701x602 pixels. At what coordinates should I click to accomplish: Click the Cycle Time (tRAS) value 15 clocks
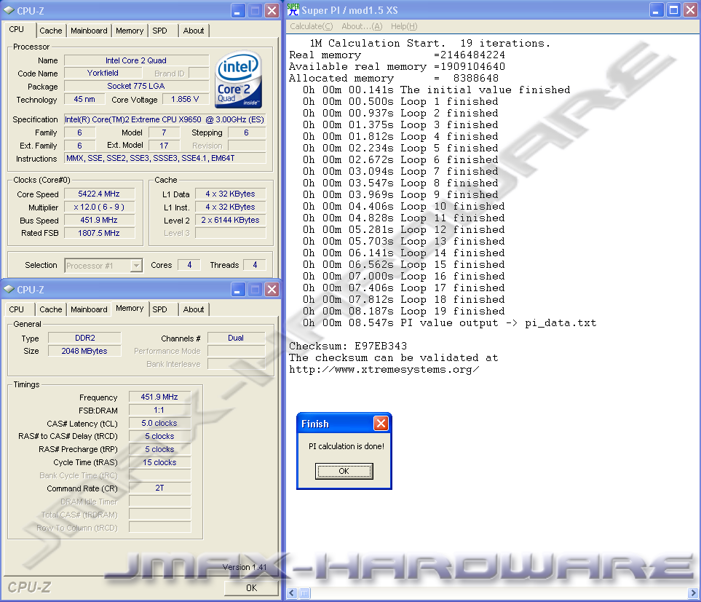pyautogui.click(x=159, y=462)
